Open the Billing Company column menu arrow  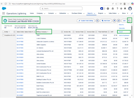tap(62, 32)
